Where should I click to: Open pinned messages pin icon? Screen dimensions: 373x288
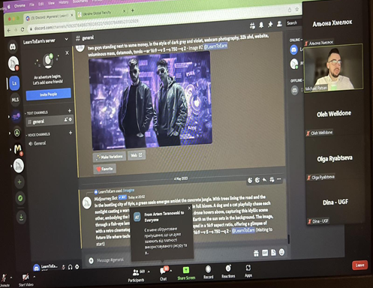click(270, 24)
